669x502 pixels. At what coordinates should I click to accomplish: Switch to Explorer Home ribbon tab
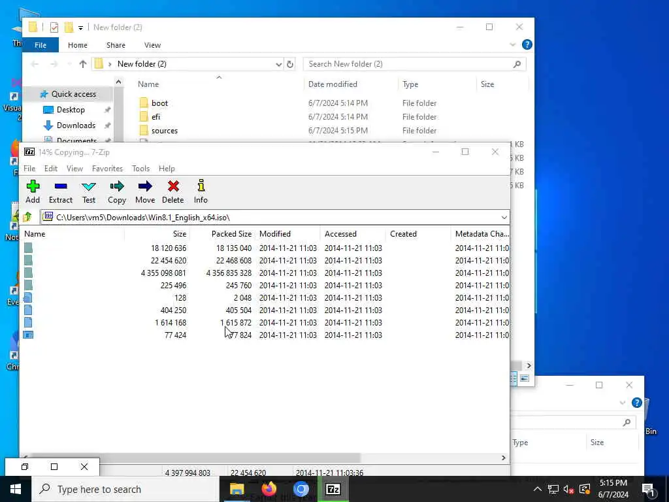(x=78, y=45)
